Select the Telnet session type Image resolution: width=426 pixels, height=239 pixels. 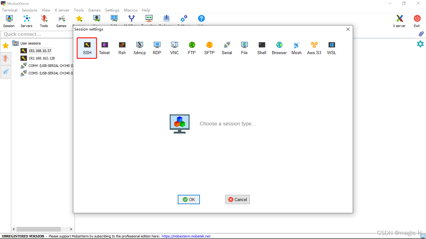[x=104, y=48]
